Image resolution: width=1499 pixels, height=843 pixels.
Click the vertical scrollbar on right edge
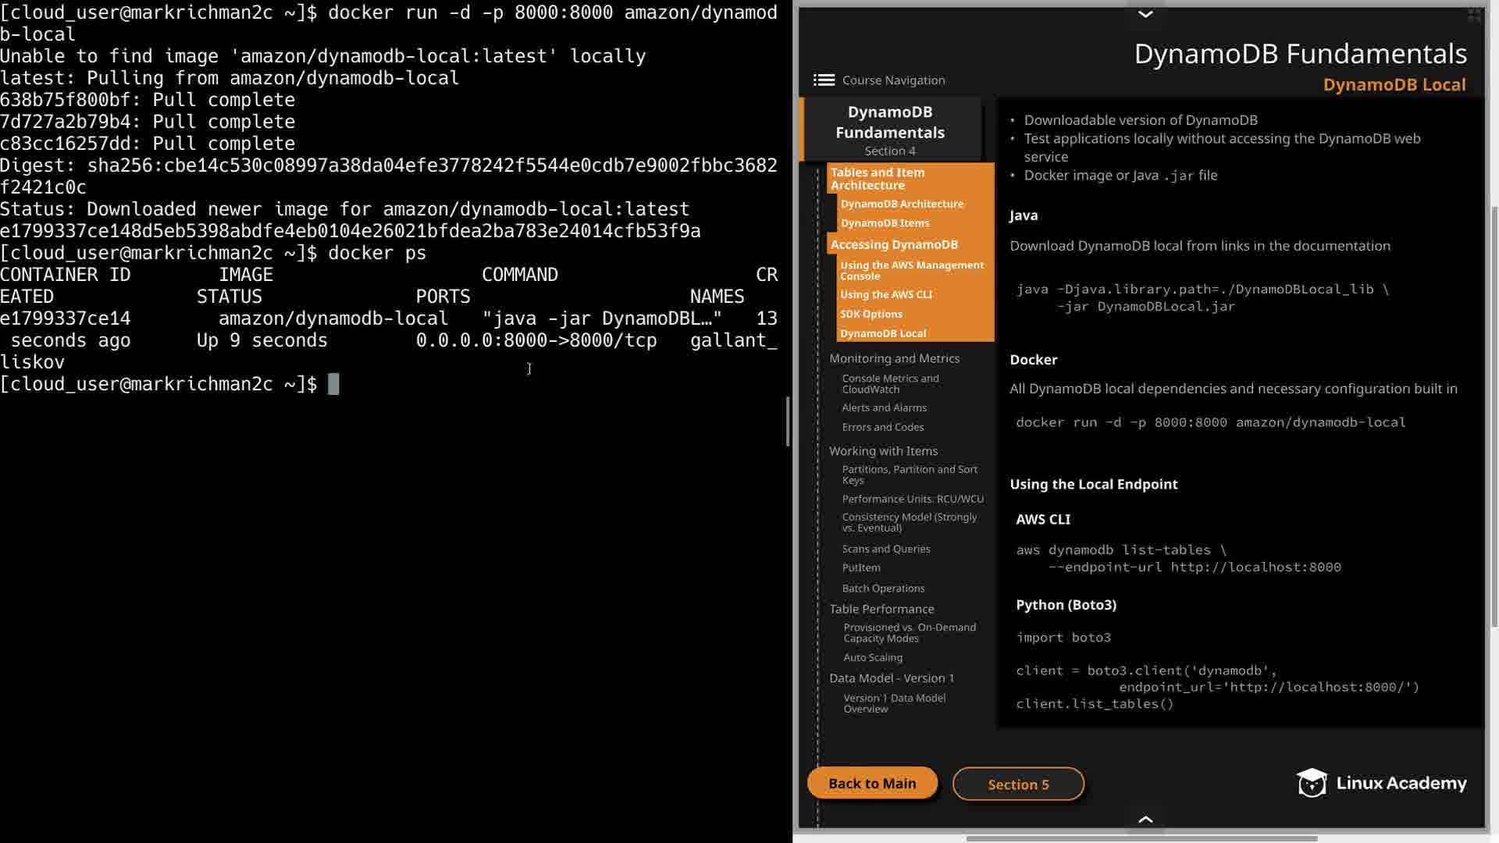(1494, 414)
